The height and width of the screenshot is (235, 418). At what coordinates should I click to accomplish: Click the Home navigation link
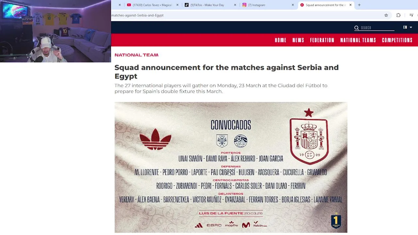pyautogui.click(x=281, y=40)
